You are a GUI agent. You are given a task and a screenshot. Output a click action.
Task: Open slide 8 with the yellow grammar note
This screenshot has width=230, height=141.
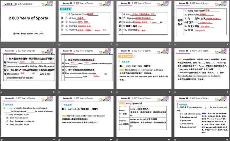click(x=201, y=69)
